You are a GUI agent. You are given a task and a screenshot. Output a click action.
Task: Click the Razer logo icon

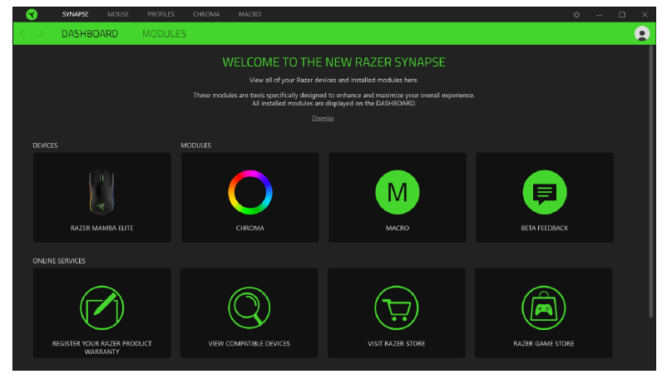32,14
